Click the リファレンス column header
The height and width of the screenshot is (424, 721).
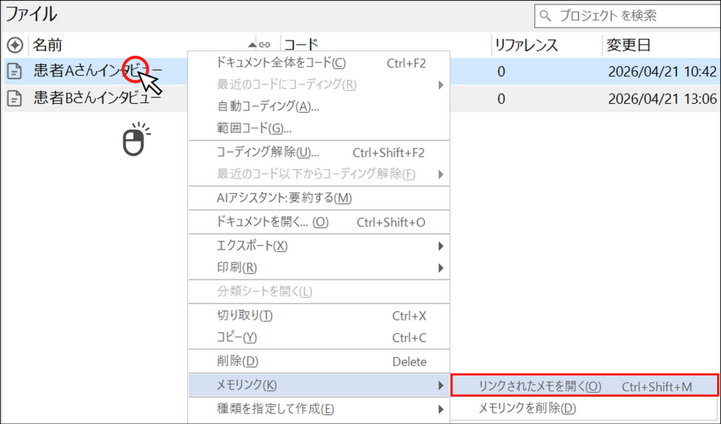click(526, 45)
